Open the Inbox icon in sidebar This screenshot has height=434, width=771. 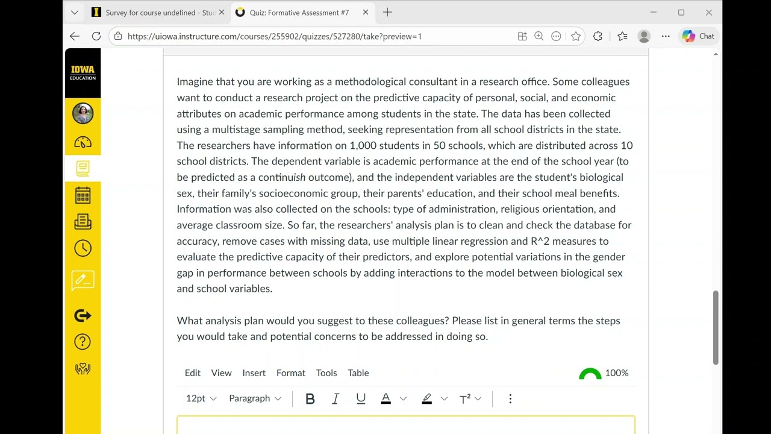coord(83,222)
